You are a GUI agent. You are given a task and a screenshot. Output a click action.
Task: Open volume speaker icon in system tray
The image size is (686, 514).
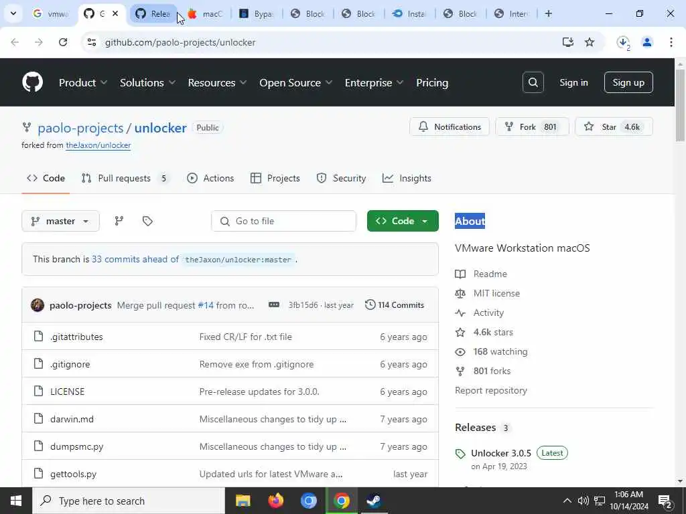click(x=583, y=501)
